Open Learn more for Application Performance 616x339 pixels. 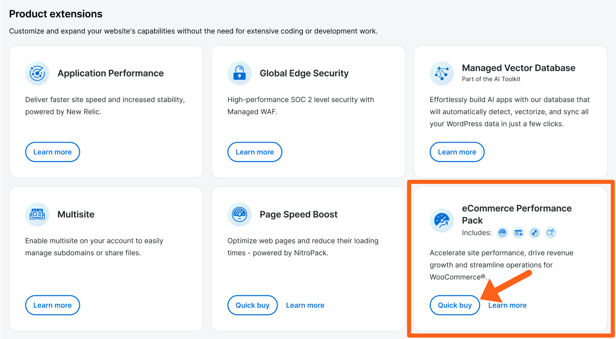click(x=53, y=152)
